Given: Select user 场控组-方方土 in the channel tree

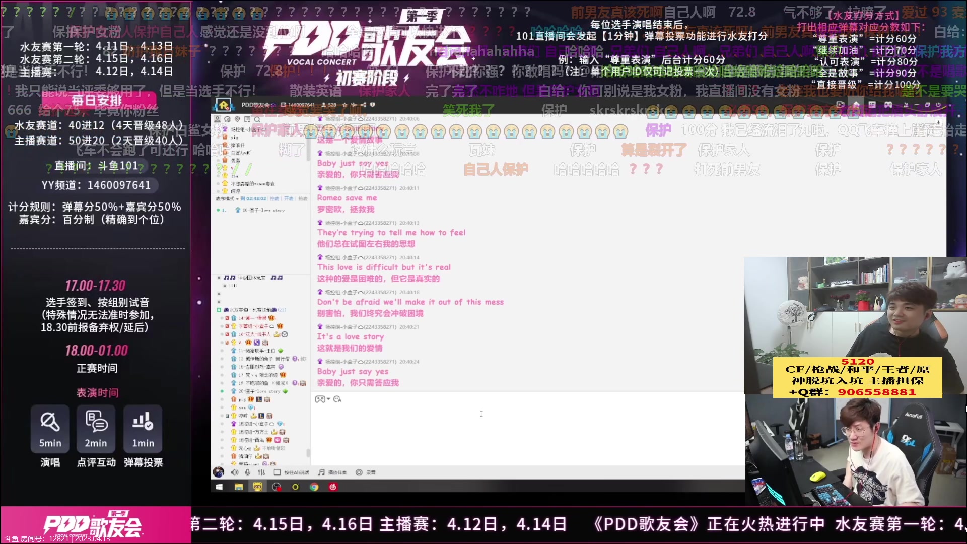Looking at the screenshot, I should (253, 432).
